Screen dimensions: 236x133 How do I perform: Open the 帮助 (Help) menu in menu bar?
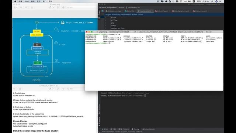coord(51,1)
